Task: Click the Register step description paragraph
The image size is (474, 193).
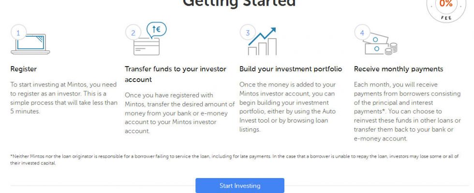Action: click(x=64, y=97)
